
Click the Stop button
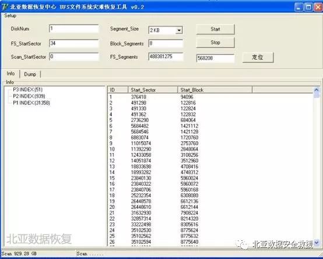(x=215, y=43)
